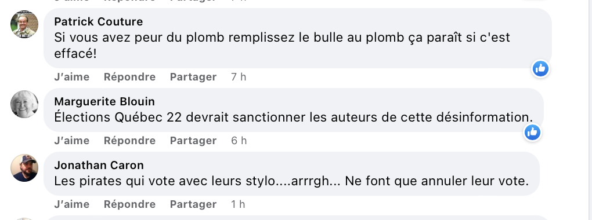Click Répondre under Patrick Couture's comment
The image size is (592, 220).
(129, 77)
